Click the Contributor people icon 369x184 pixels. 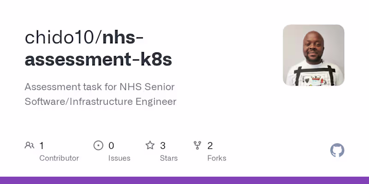(30, 146)
